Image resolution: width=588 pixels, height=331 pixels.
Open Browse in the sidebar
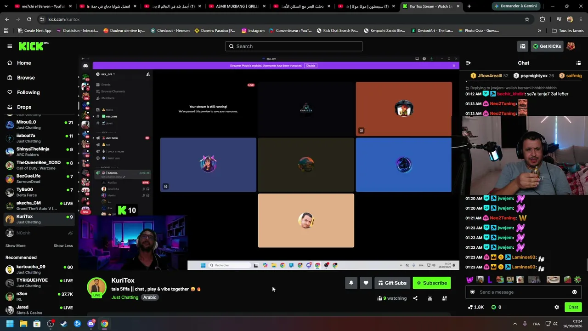click(x=26, y=78)
